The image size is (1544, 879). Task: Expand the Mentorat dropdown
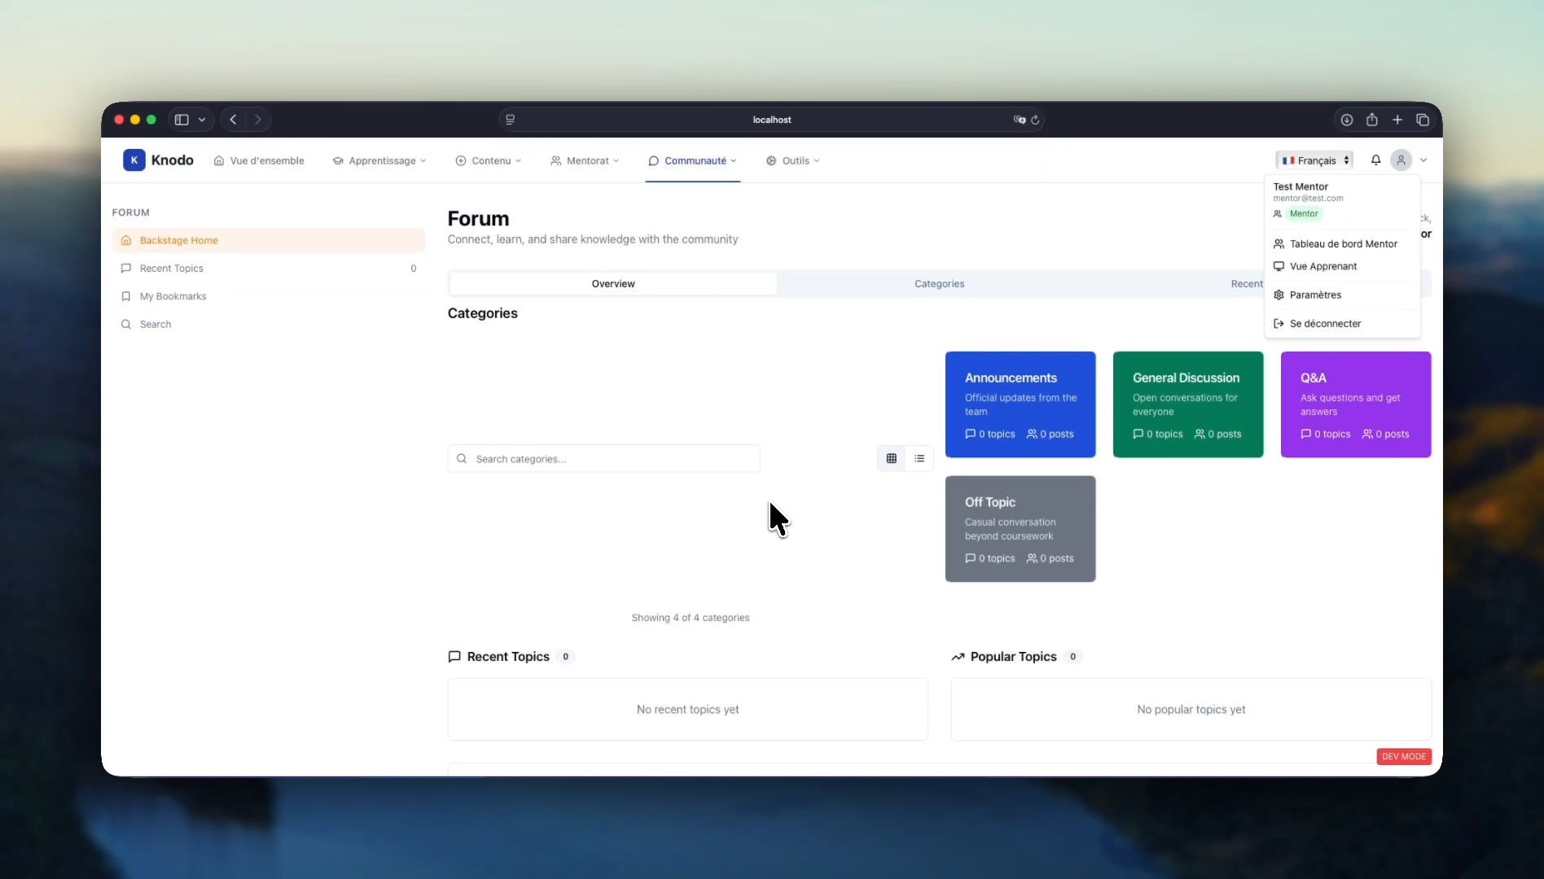tap(585, 161)
